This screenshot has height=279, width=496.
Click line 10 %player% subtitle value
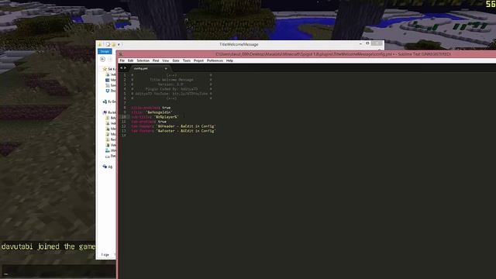[x=167, y=117]
